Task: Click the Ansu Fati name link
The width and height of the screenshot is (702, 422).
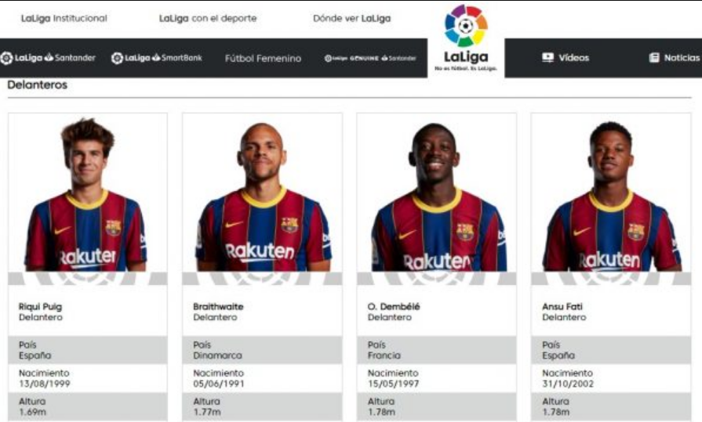Action: pos(562,307)
